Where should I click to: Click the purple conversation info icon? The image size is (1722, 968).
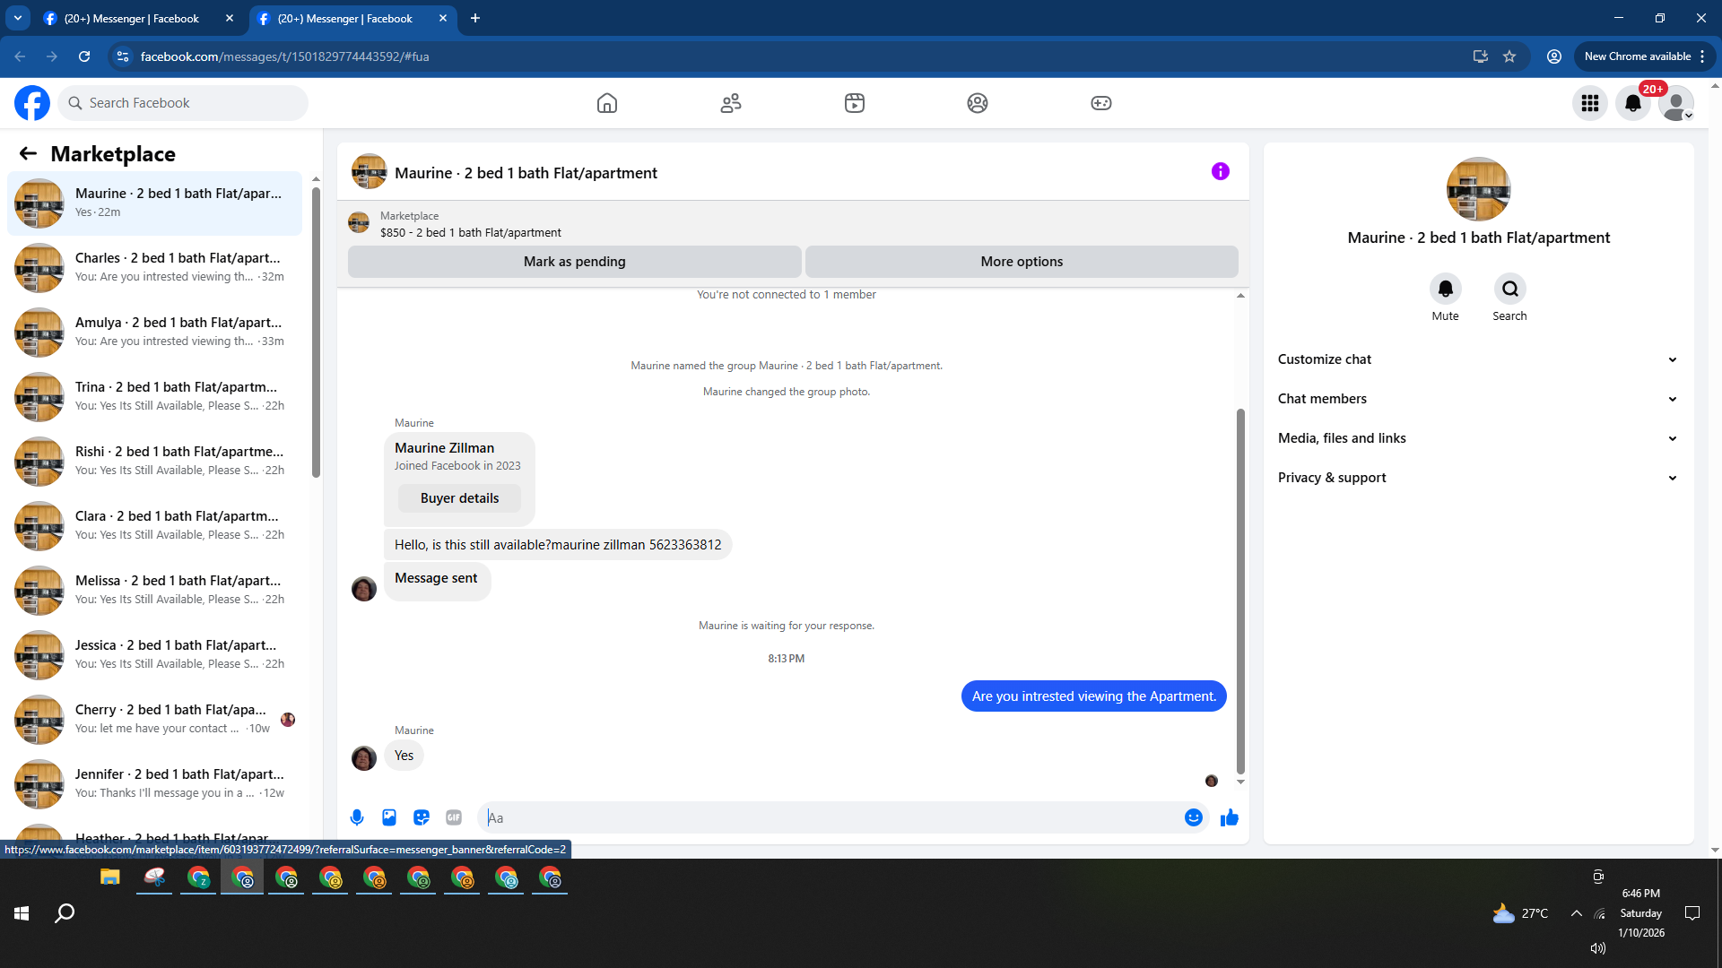pos(1220,171)
